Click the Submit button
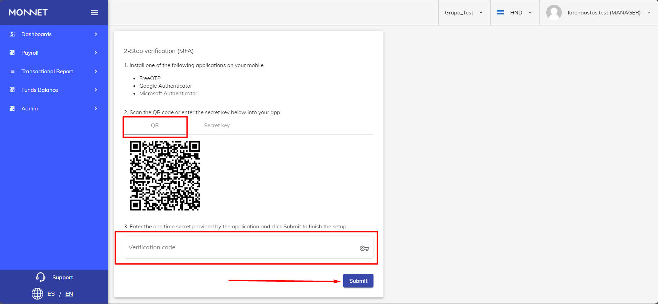 point(358,281)
